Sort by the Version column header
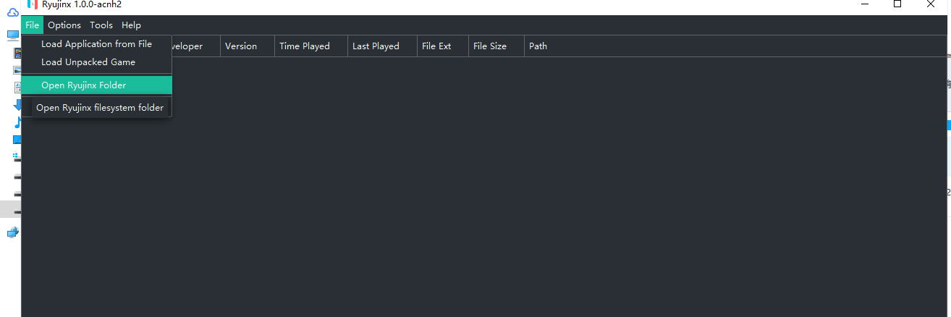The image size is (951, 317). coord(248,46)
